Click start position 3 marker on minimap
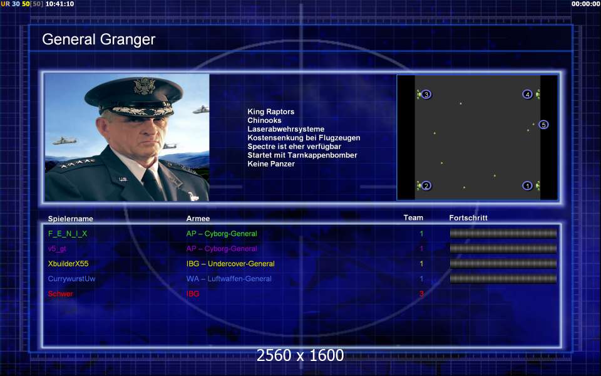The image size is (601, 376). pos(426,94)
